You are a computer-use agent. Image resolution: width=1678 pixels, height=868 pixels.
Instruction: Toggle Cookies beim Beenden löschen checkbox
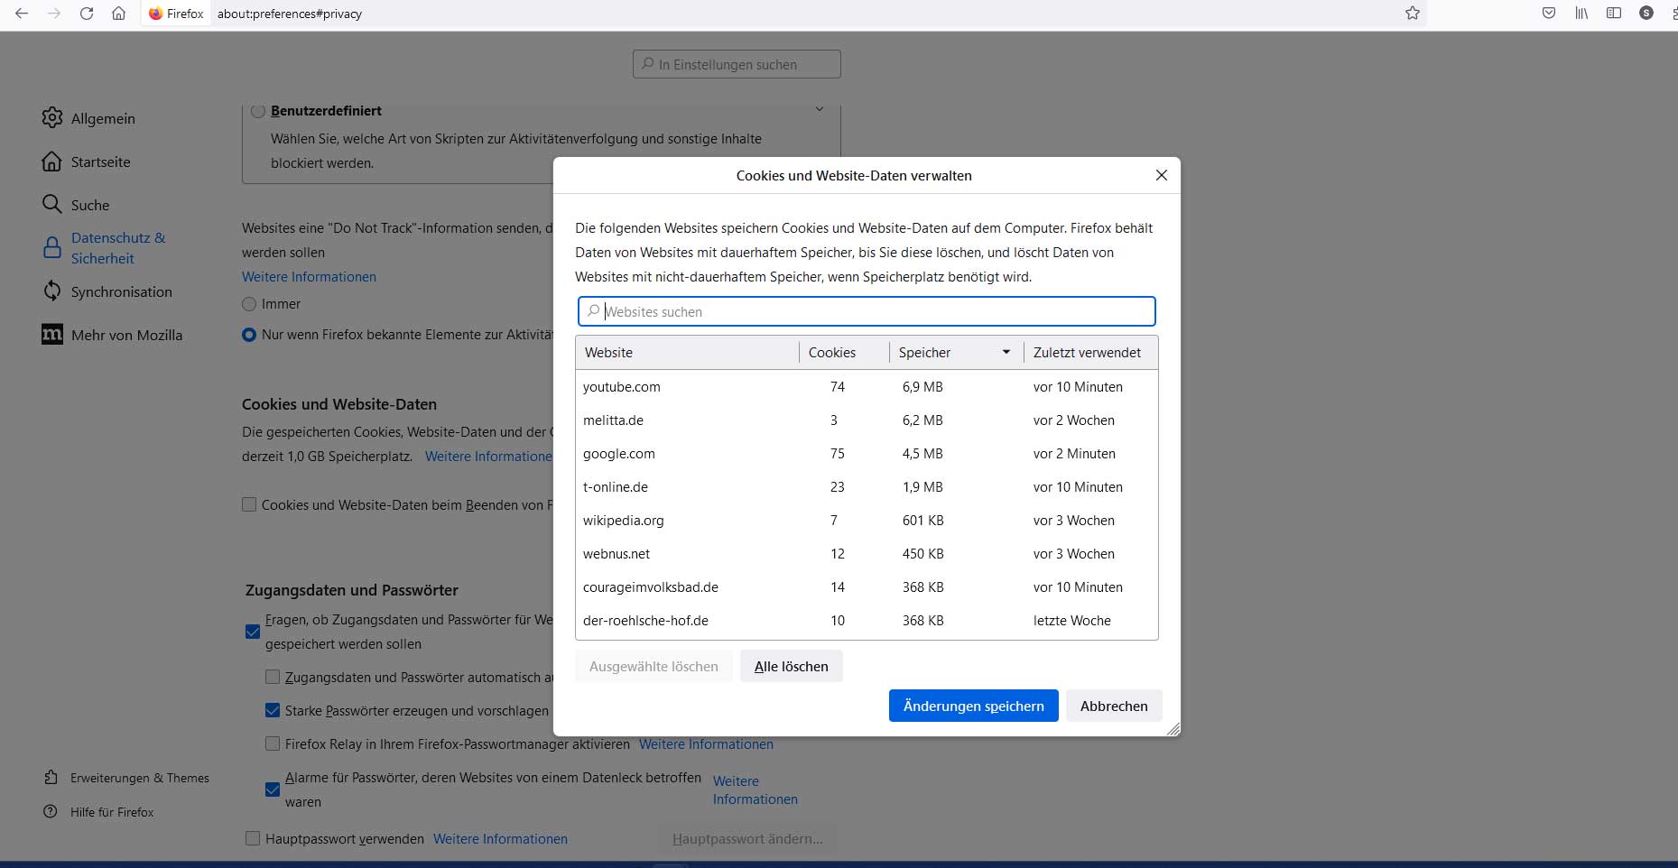(249, 505)
